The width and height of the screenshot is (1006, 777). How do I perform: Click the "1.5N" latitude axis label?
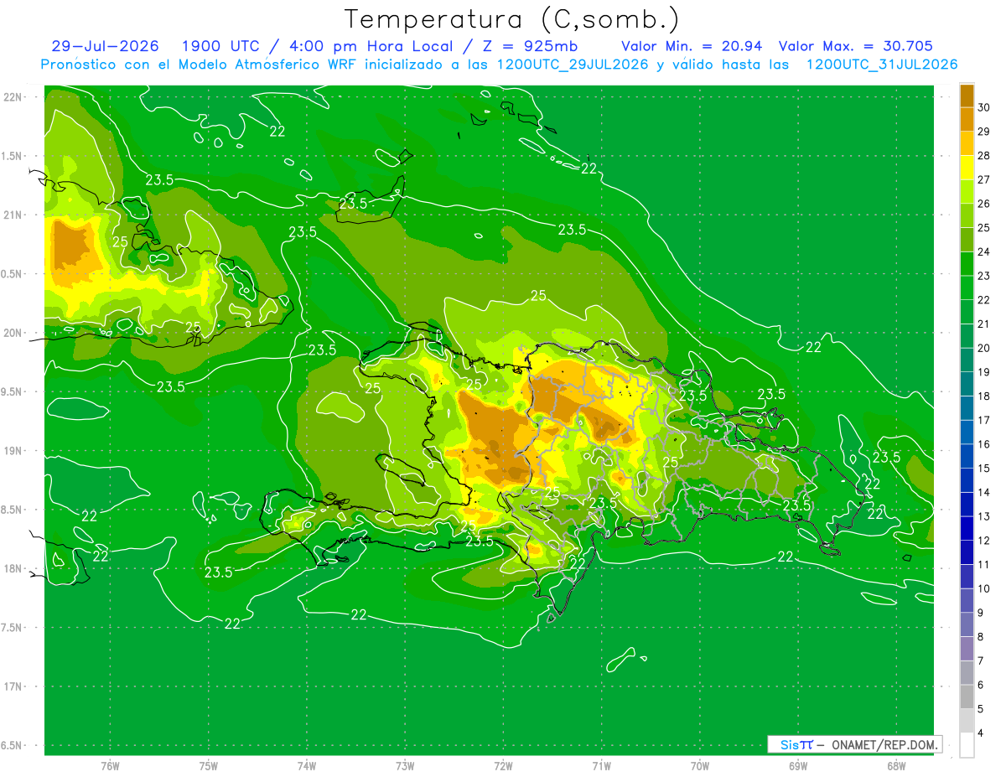[x=12, y=157]
